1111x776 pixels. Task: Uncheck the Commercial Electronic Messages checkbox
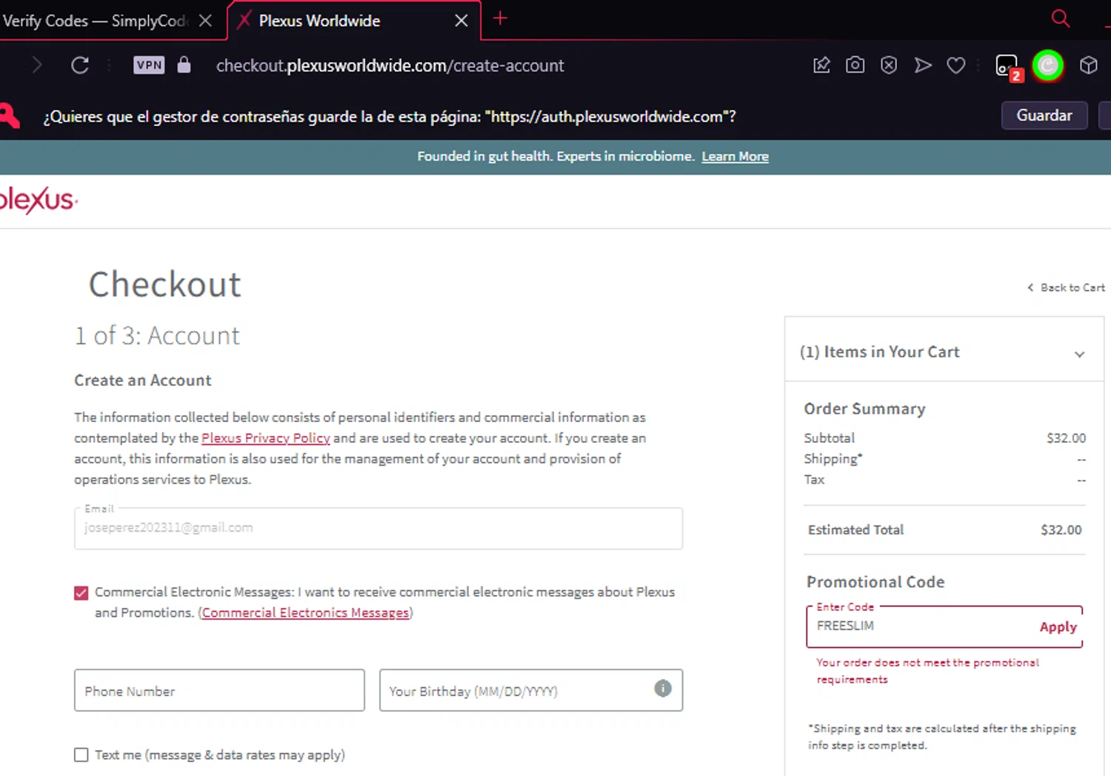[81, 593]
